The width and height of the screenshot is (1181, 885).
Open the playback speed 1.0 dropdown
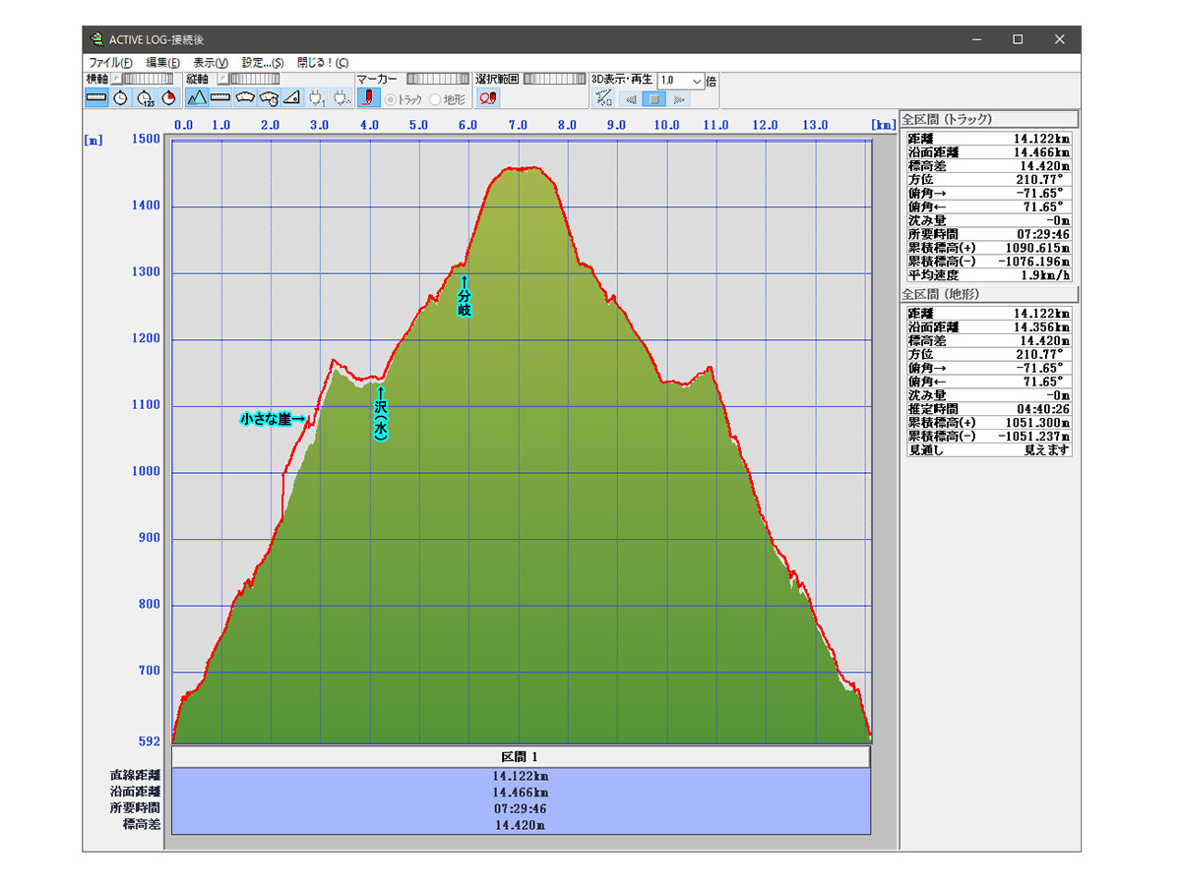pyautogui.click(x=697, y=81)
